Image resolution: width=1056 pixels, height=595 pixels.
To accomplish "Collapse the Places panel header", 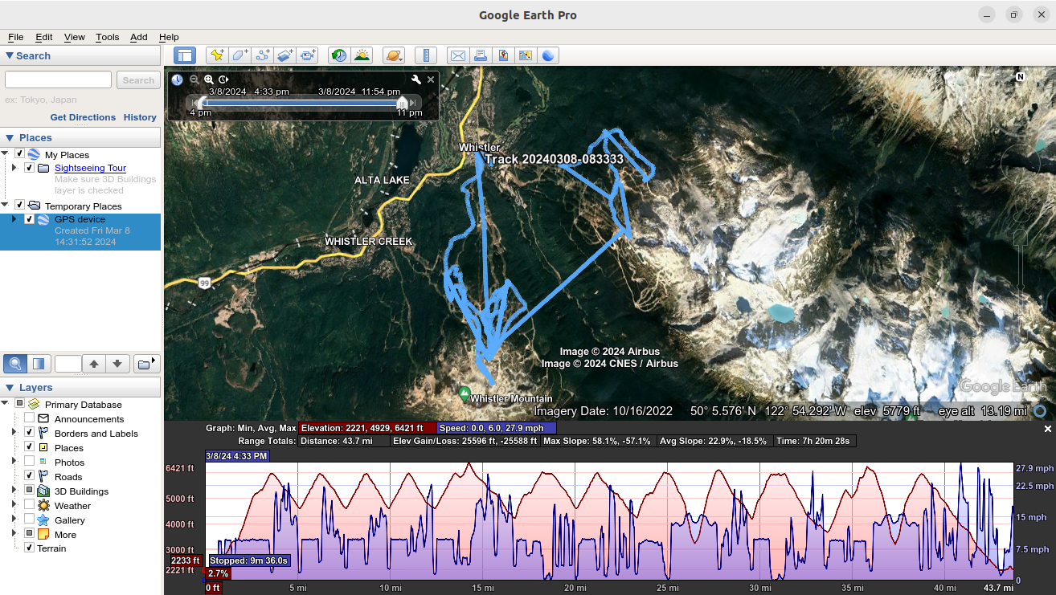I will click(80, 137).
